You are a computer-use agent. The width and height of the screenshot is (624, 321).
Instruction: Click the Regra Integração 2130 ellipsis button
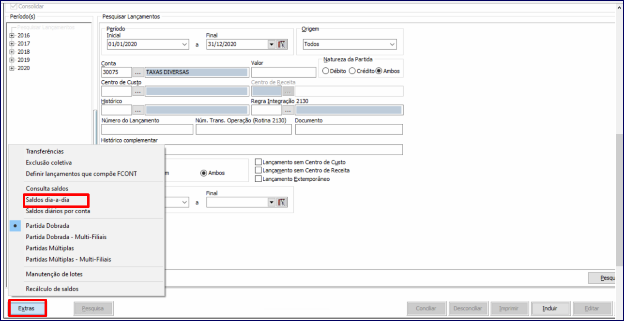click(x=289, y=110)
